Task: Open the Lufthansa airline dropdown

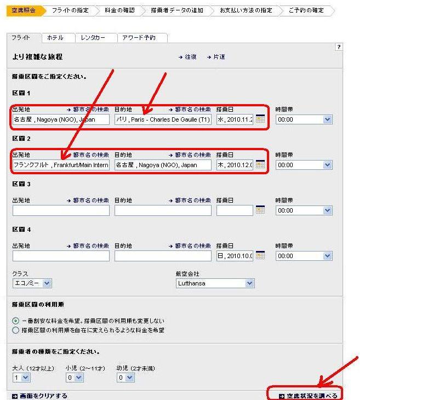Action: [x=215, y=283]
